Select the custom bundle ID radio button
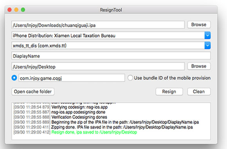This screenshot has width=227, height=149. [14, 78]
